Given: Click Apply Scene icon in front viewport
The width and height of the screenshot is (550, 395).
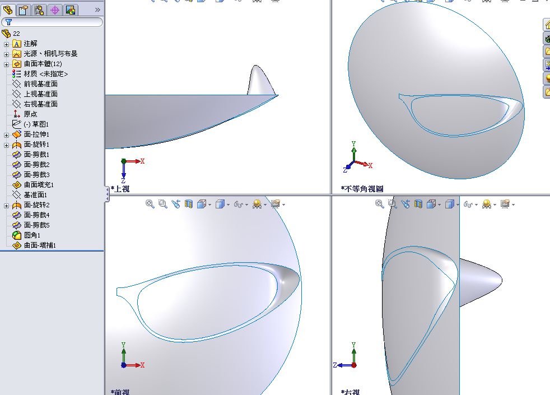Looking at the screenshot, I should click(257, 204).
